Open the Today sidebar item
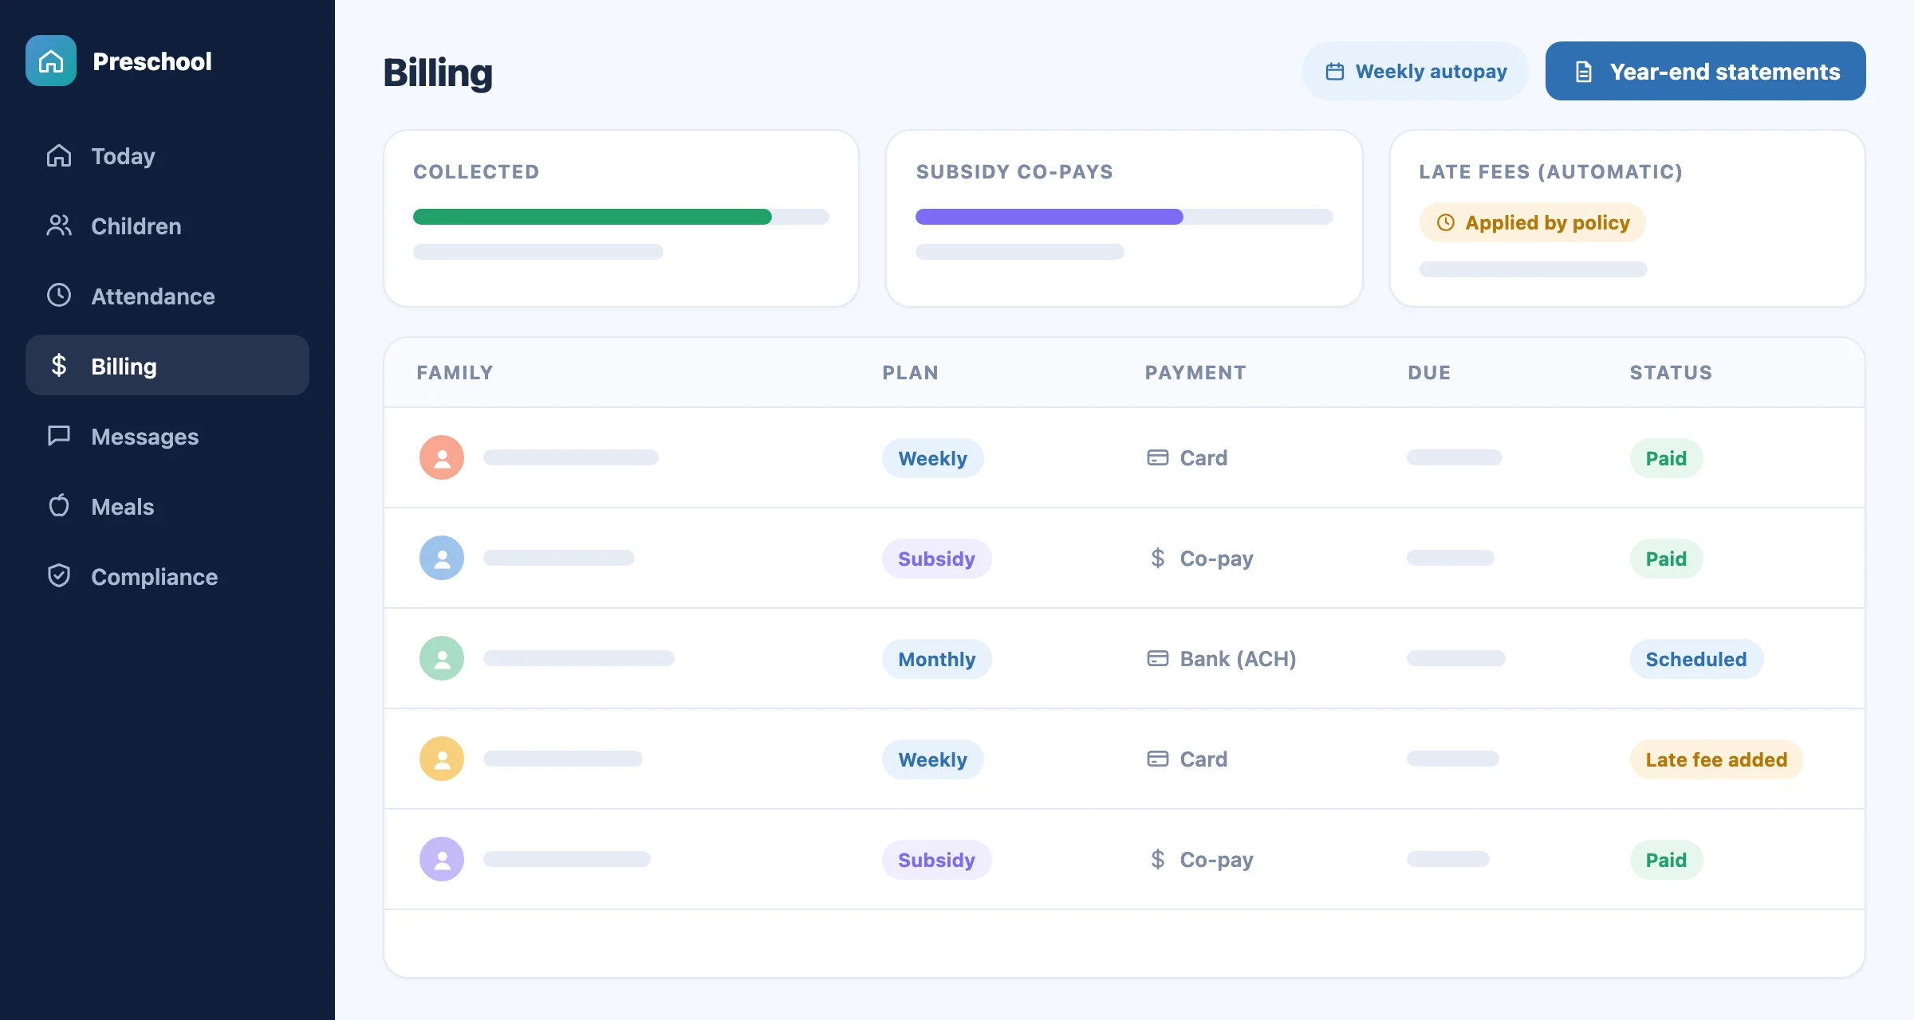This screenshot has height=1020, width=1914. (x=167, y=156)
